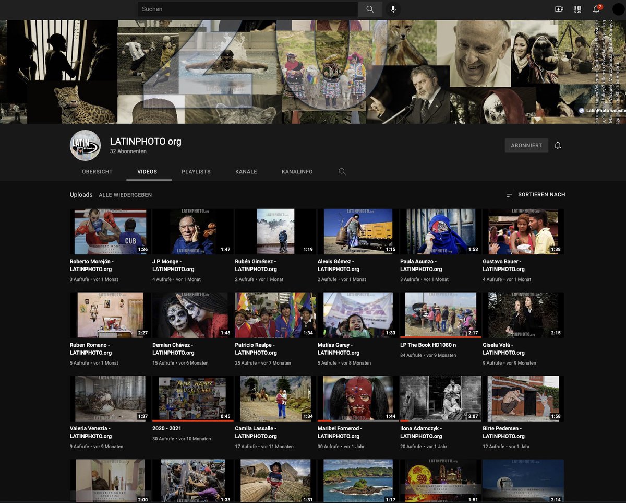Viewport: 626px width, 503px height.
Task: Open Demian Chávez video thumbnail
Action: click(x=192, y=315)
